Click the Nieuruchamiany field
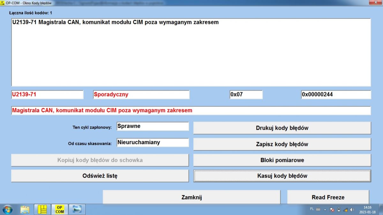This screenshot has height=215, width=383. pyautogui.click(x=153, y=143)
